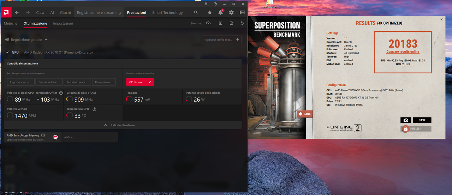Show Temperatura GPU help icon
The image size is (452, 195).
click(x=94, y=109)
